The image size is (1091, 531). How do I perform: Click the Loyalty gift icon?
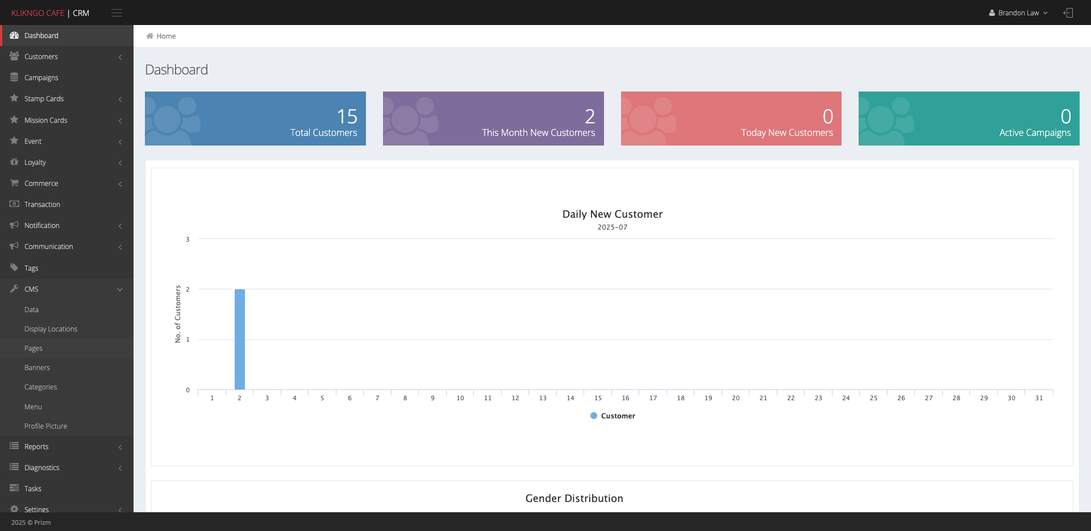[x=14, y=162]
